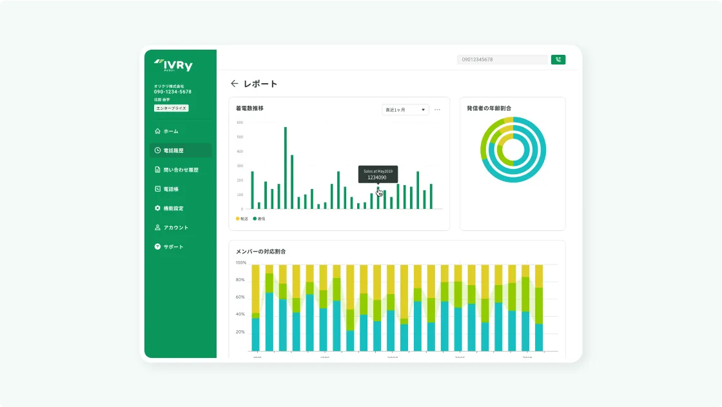This screenshot has height=407, width=722.
Task: Select the ホーム menu label
Action: point(171,131)
